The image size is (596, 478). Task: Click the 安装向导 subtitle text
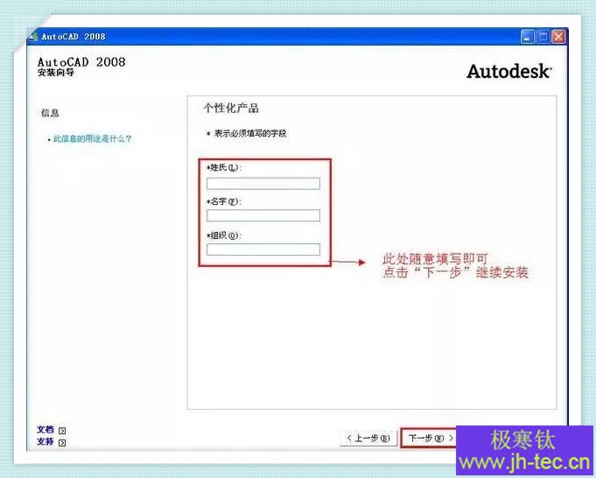click(56, 73)
